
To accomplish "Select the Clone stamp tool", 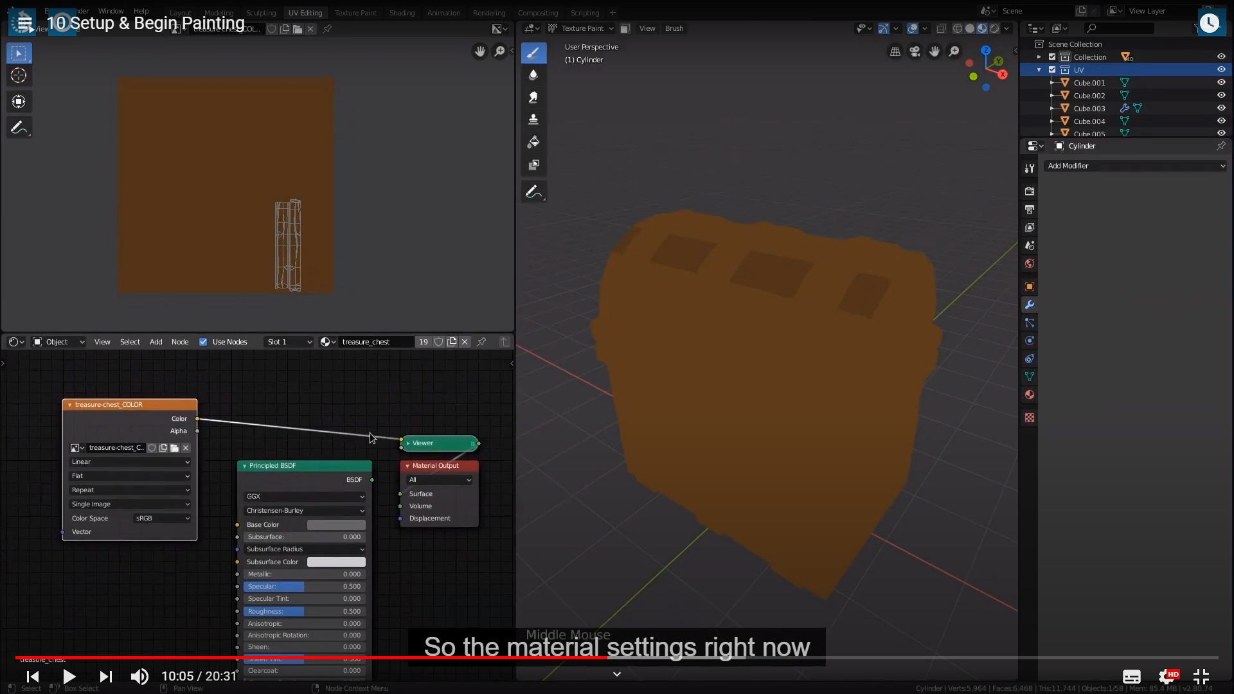I will pyautogui.click(x=533, y=120).
